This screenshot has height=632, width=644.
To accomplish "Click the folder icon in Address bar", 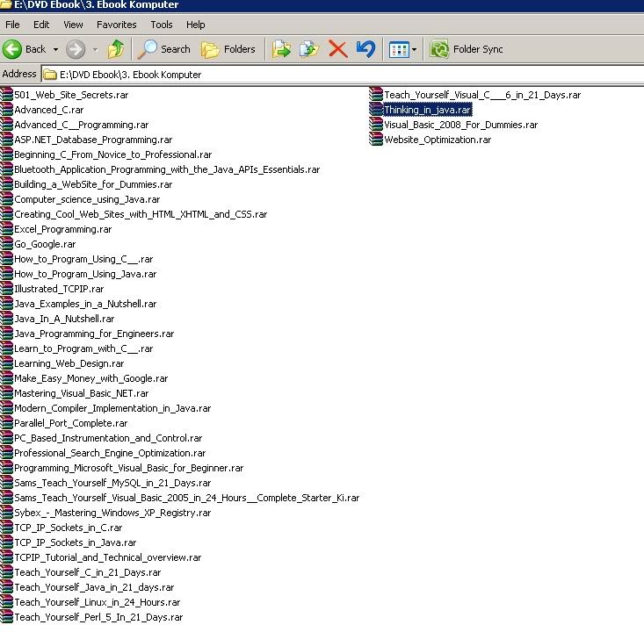I will pyautogui.click(x=50, y=75).
